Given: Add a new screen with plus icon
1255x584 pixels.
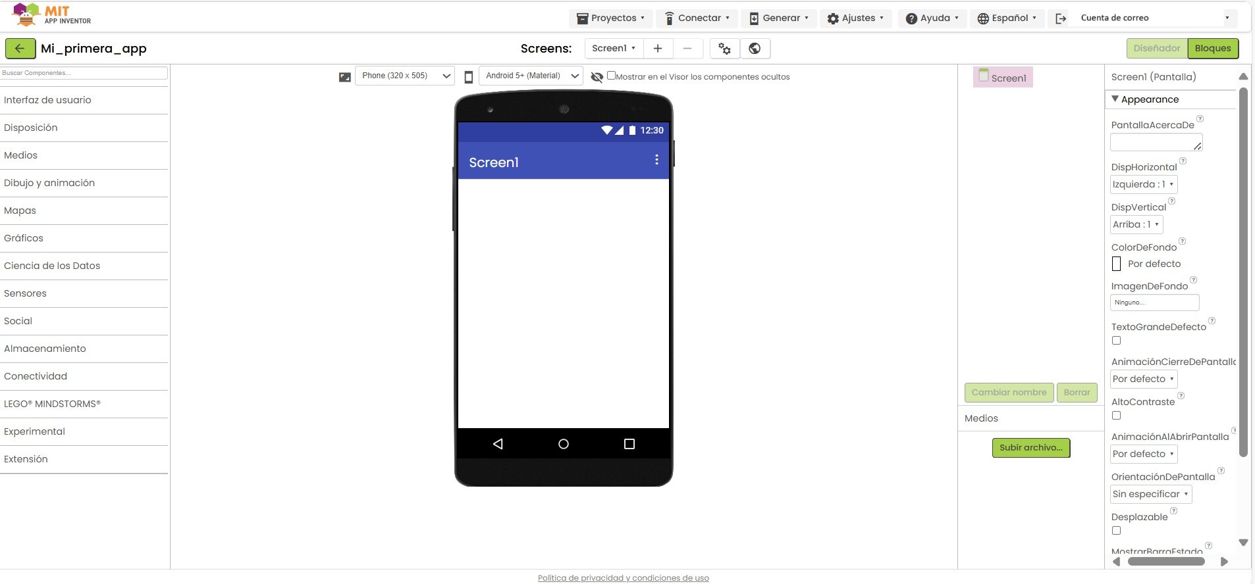Looking at the screenshot, I should coord(657,48).
